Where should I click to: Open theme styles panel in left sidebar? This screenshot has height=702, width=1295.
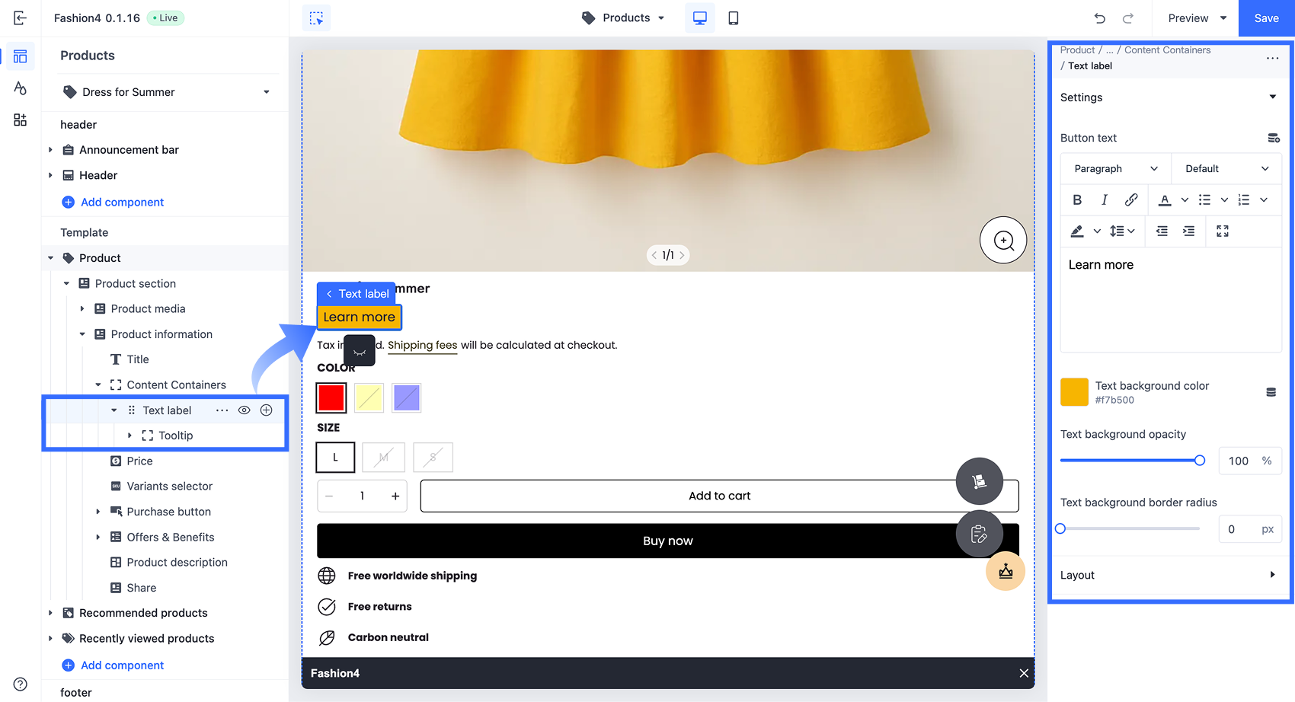(21, 88)
